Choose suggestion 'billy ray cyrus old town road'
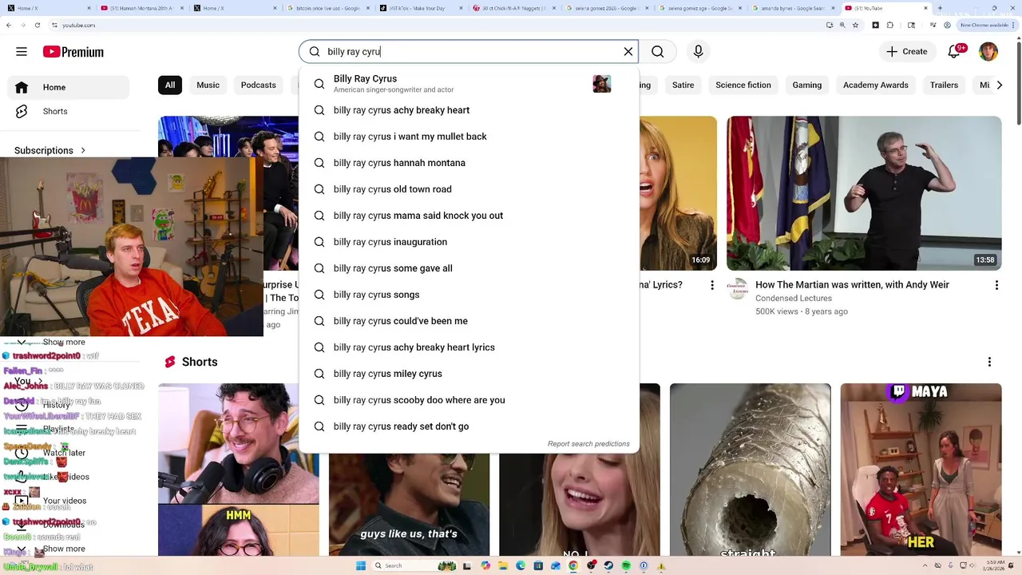1022x575 pixels. point(469,189)
